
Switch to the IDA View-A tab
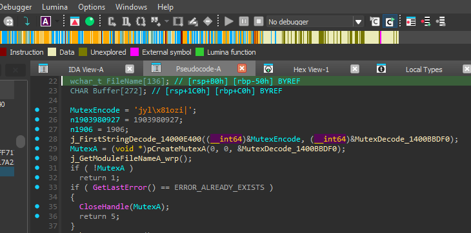pyautogui.click(x=86, y=70)
